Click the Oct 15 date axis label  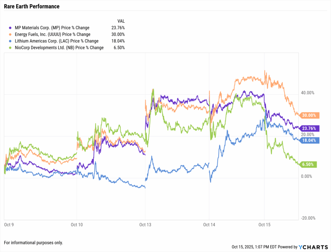(264, 224)
